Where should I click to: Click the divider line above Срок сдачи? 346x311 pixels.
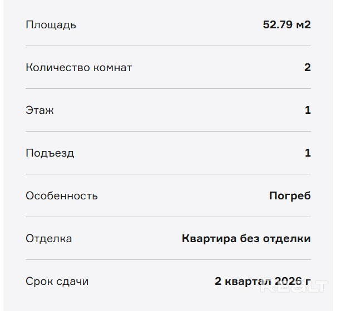pyautogui.click(x=168, y=260)
